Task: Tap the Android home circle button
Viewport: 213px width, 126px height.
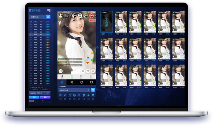Action: pos(82,82)
